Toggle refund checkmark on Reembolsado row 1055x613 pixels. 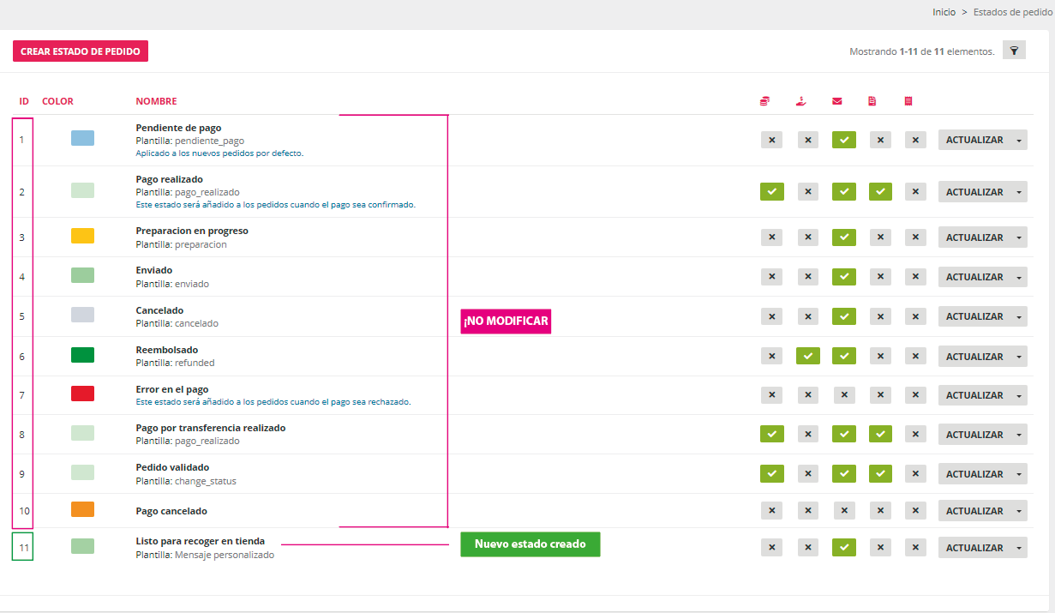[807, 356]
